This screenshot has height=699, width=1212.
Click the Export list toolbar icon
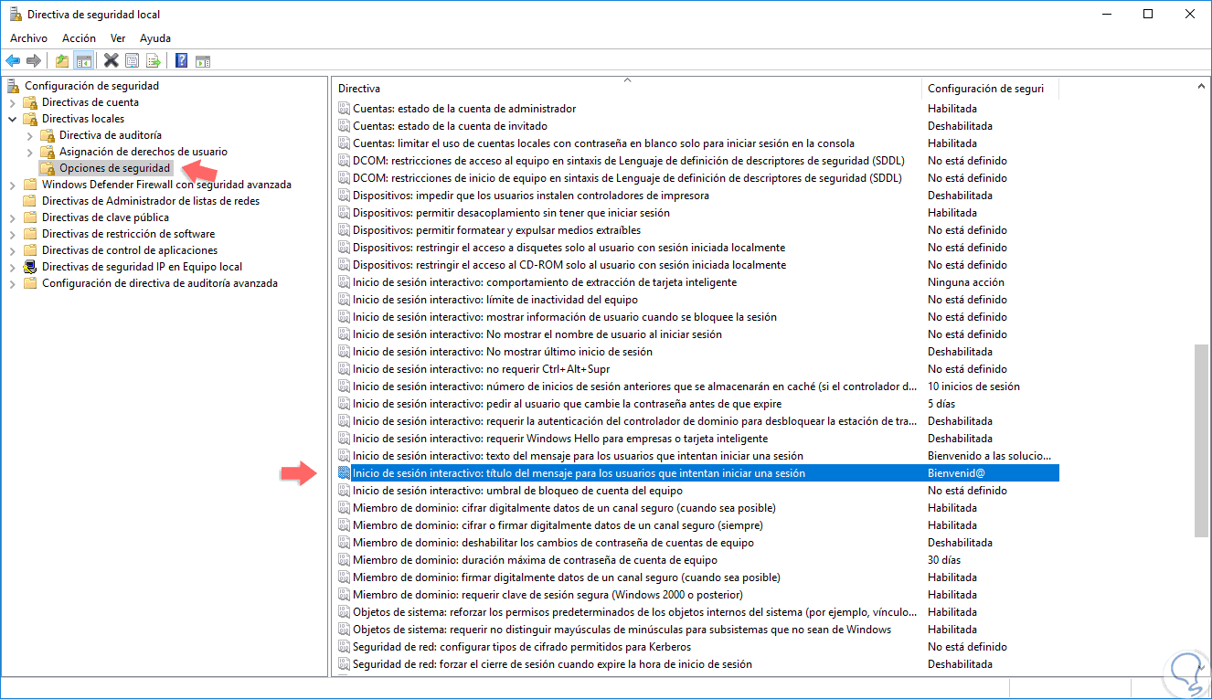[x=154, y=61]
